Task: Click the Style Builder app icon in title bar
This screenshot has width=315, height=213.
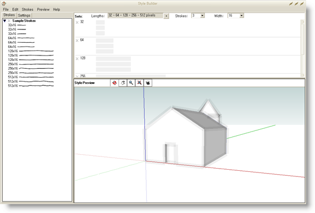Action: [4, 3]
